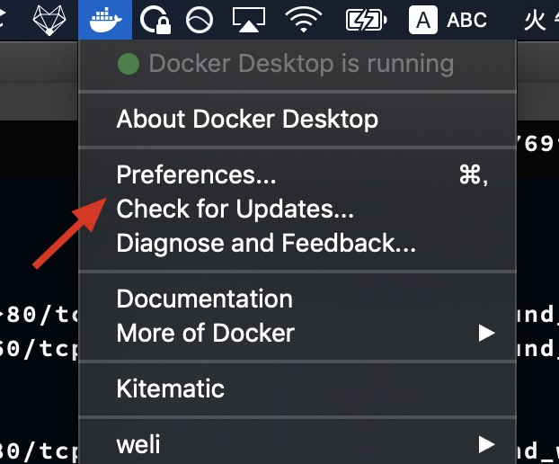This screenshot has height=464, width=559.
Task: Open the ABC input source menu
Action: pyautogui.click(x=448, y=20)
